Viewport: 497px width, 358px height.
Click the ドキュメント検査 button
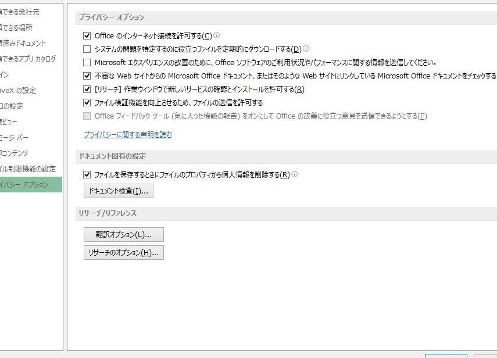(119, 191)
